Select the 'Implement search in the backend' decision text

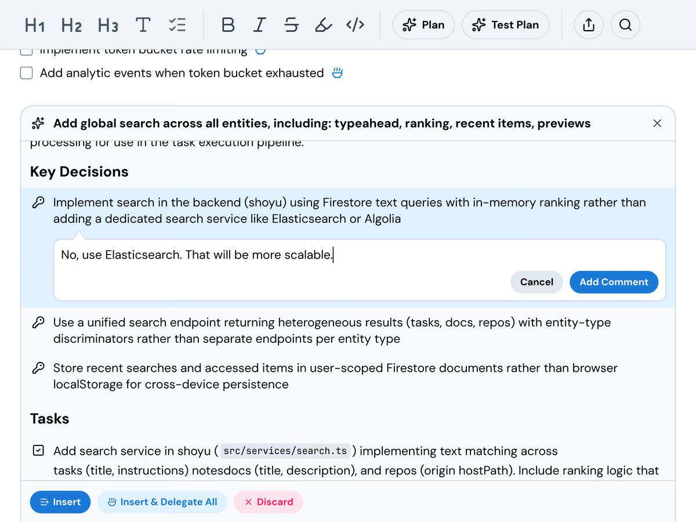(349, 211)
